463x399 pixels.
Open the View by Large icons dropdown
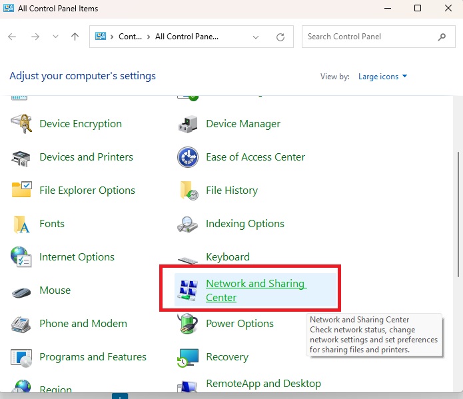point(382,77)
